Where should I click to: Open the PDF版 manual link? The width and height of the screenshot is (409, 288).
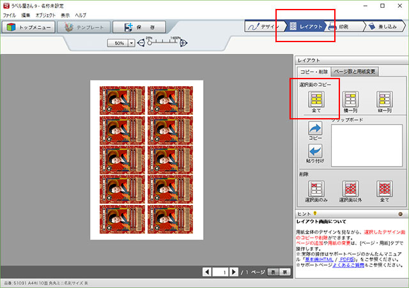pyautogui.click(x=346, y=259)
